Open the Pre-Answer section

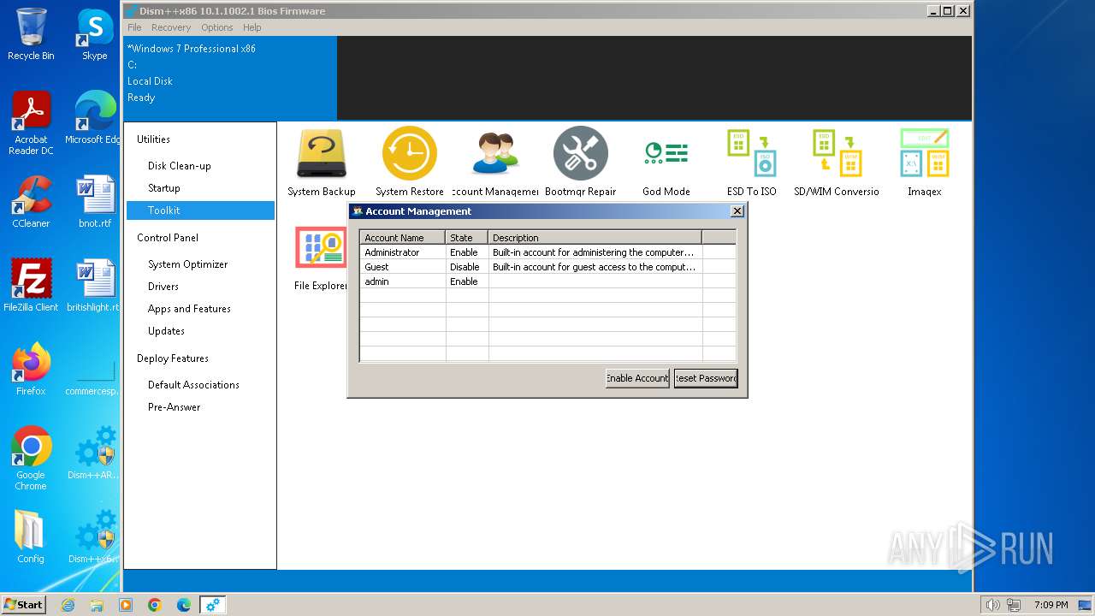point(200,407)
